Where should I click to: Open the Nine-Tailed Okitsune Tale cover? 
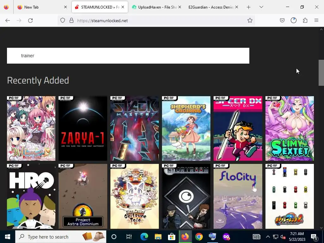[x=134, y=196]
